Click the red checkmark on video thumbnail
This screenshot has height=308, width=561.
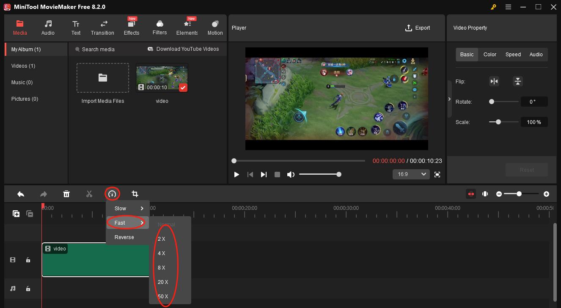pyautogui.click(x=183, y=88)
